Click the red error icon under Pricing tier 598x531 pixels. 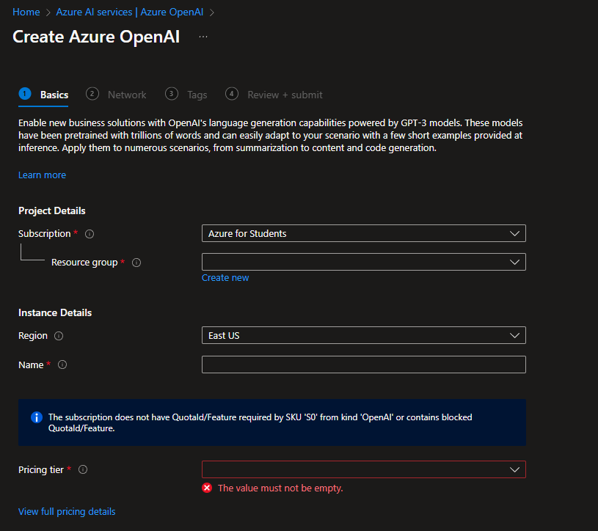[205, 488]
